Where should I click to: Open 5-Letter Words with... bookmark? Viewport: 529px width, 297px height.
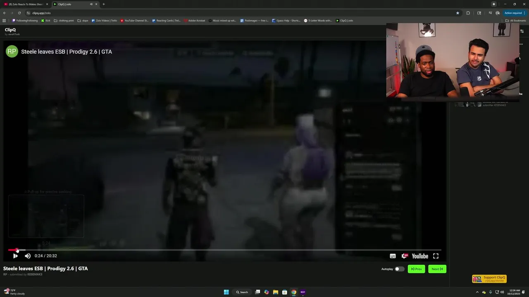tap(318, 21)
